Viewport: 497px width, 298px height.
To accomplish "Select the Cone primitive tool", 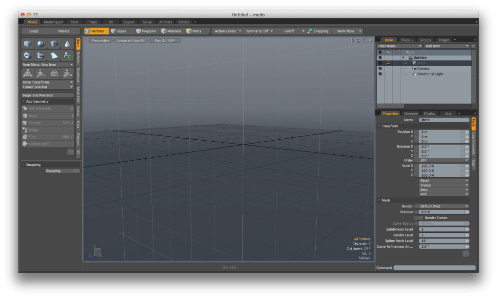I will 67,44.
